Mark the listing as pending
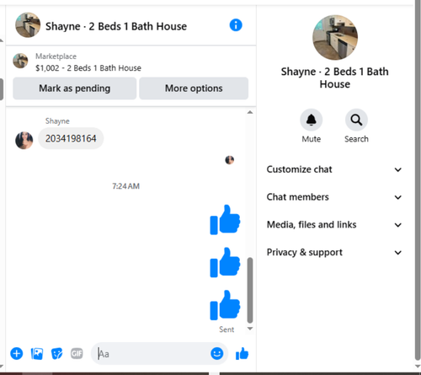The width and height of the screenshot is (421, 375). (x=74, y=88)
